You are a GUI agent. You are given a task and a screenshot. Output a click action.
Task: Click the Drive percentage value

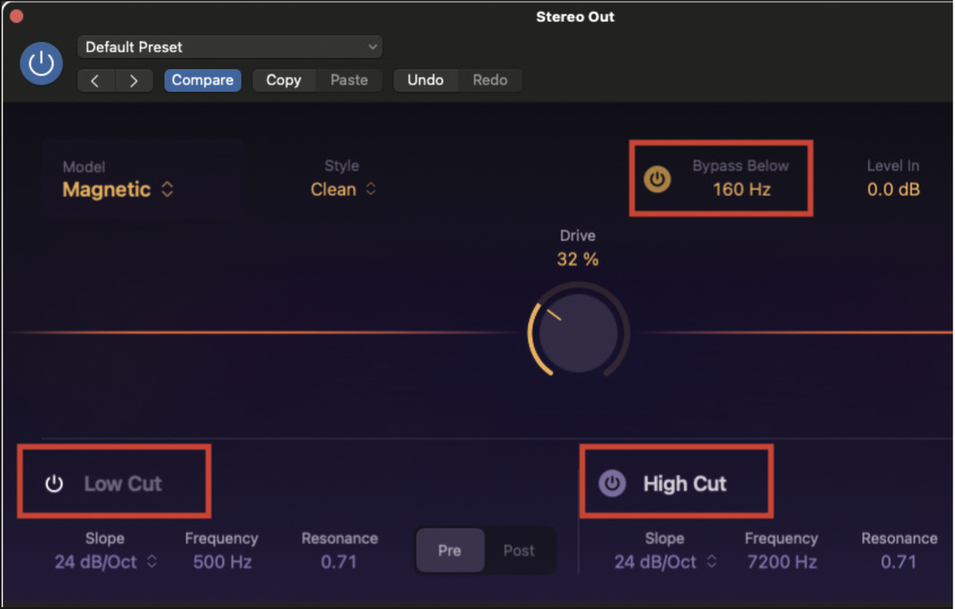578,259
